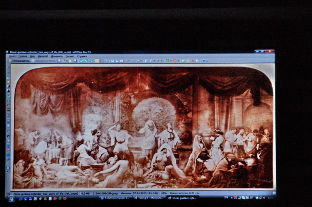The width and height of the screenshot is (312, 207).
Task: Click the blue round icon in toolbar
Action: pos(203,61)
